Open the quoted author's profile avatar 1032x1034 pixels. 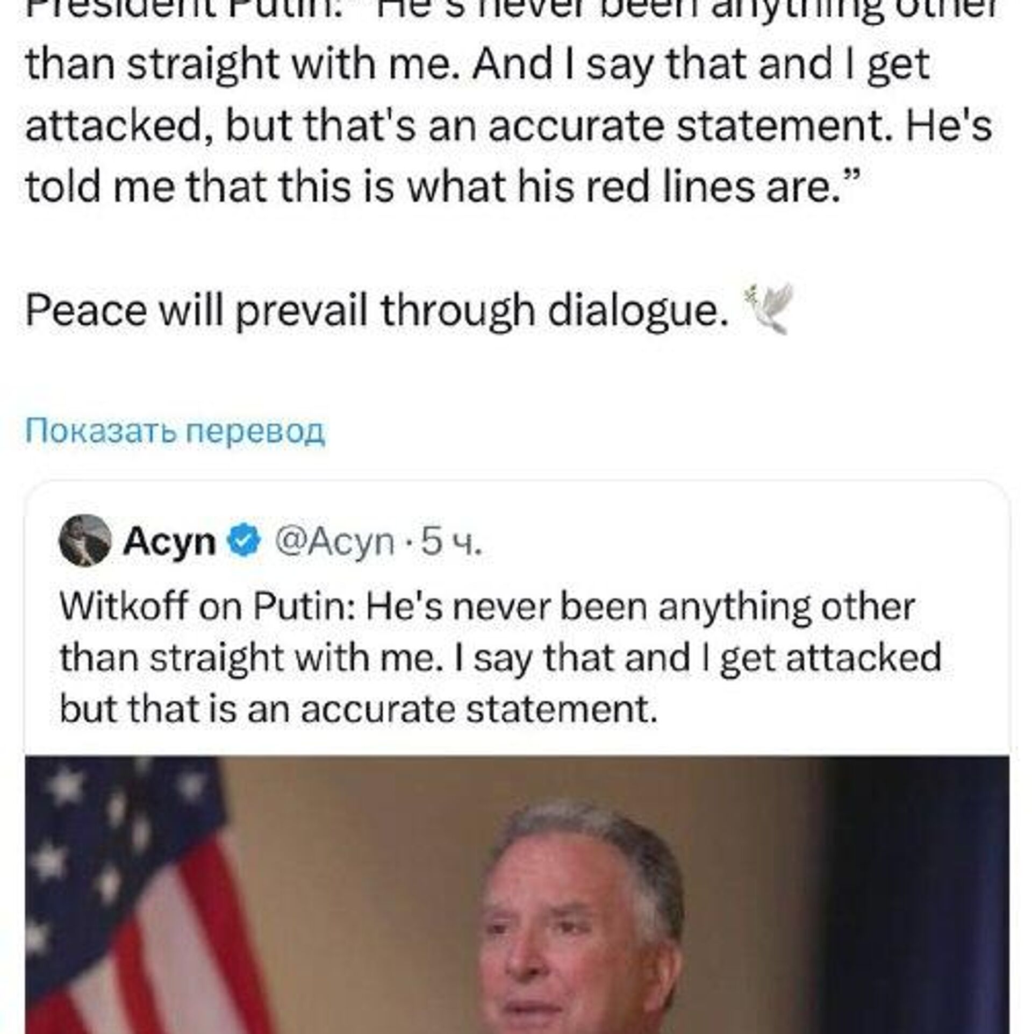pos(85,540)
